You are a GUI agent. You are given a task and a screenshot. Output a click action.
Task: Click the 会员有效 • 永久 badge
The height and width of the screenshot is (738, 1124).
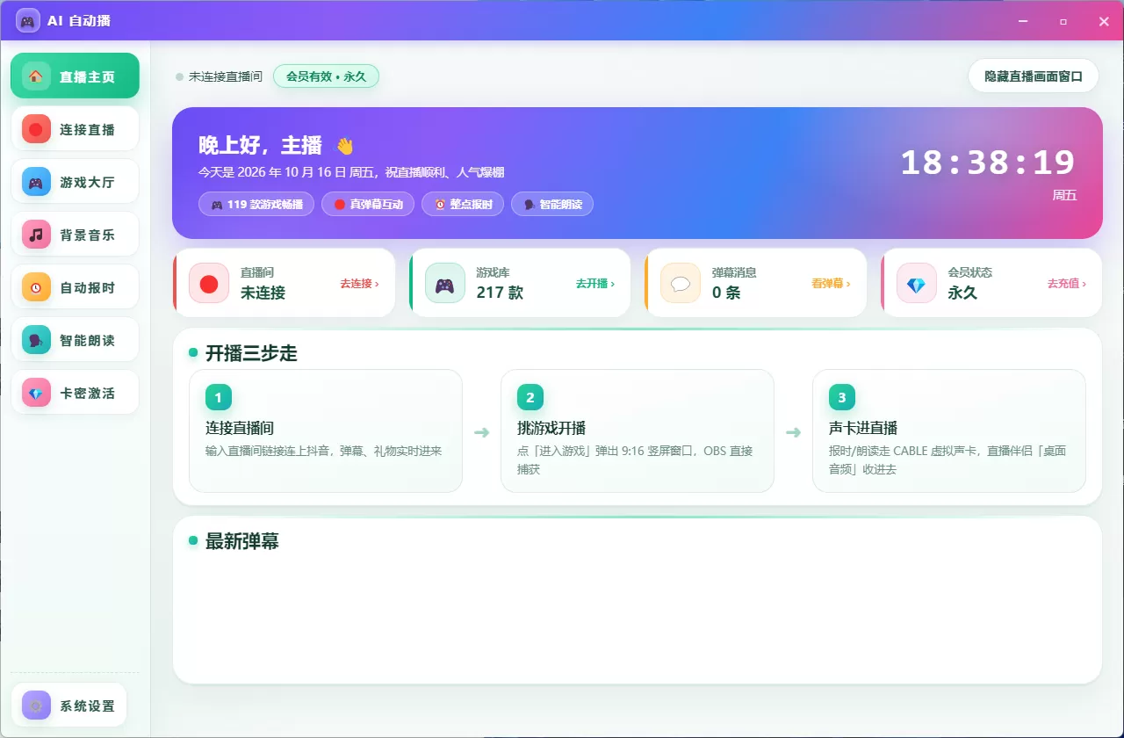[326, 76]
